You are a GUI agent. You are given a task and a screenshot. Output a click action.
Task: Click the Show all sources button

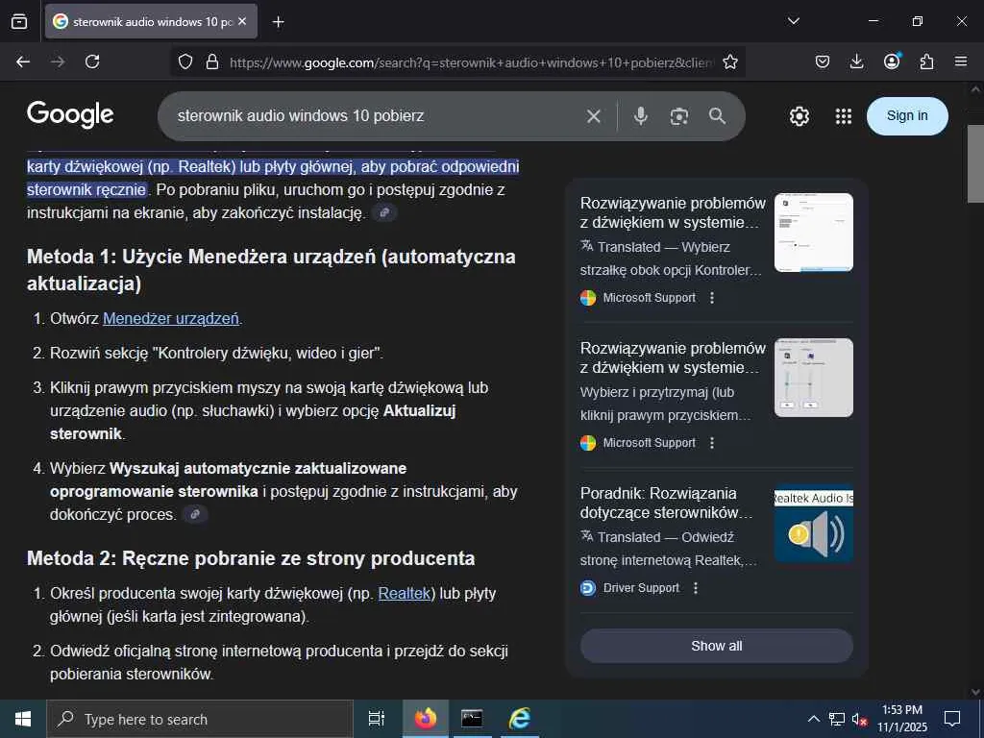717,646
